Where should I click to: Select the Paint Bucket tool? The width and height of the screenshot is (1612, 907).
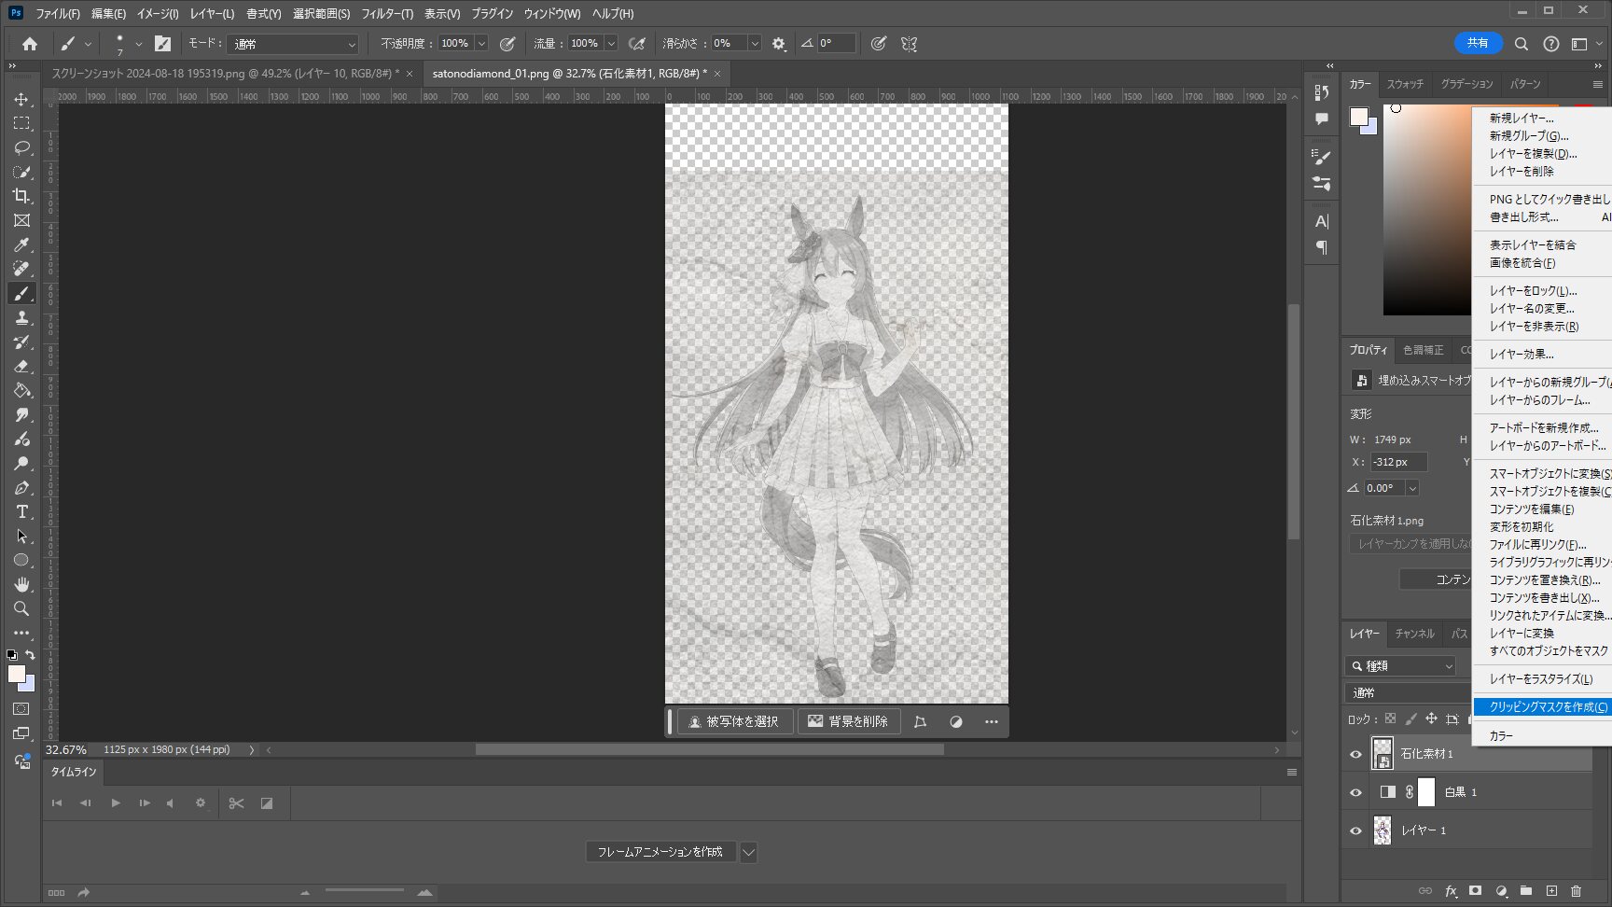[x=21, y=390]
